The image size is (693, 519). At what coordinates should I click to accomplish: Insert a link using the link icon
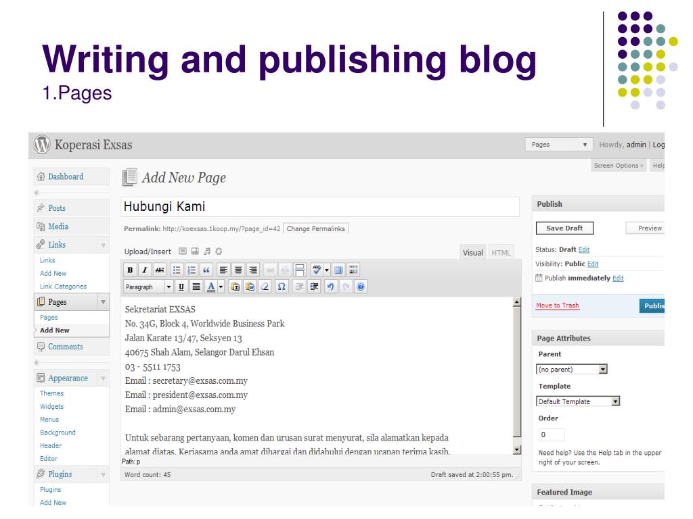click(x=270, y=270)
